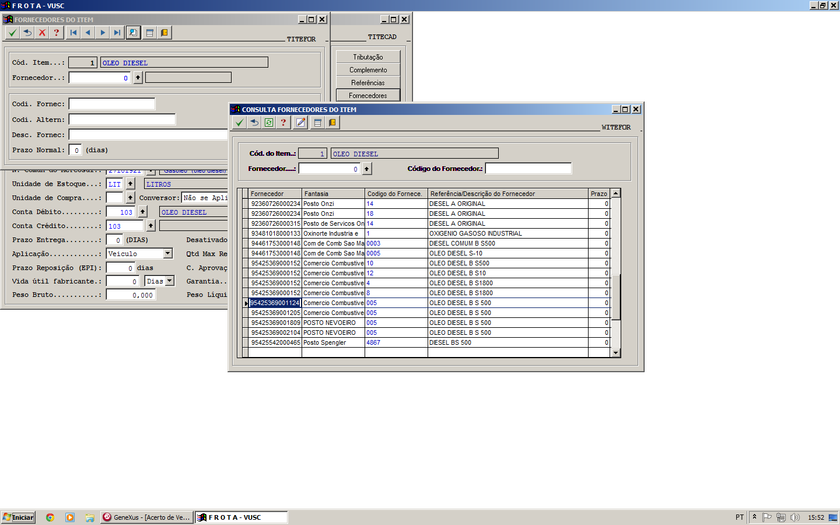The height and width of the screenshot is (525, 840).
Task: Confirm with green check in Consulta Fornecedores toolbar
Action: [239, 123]
